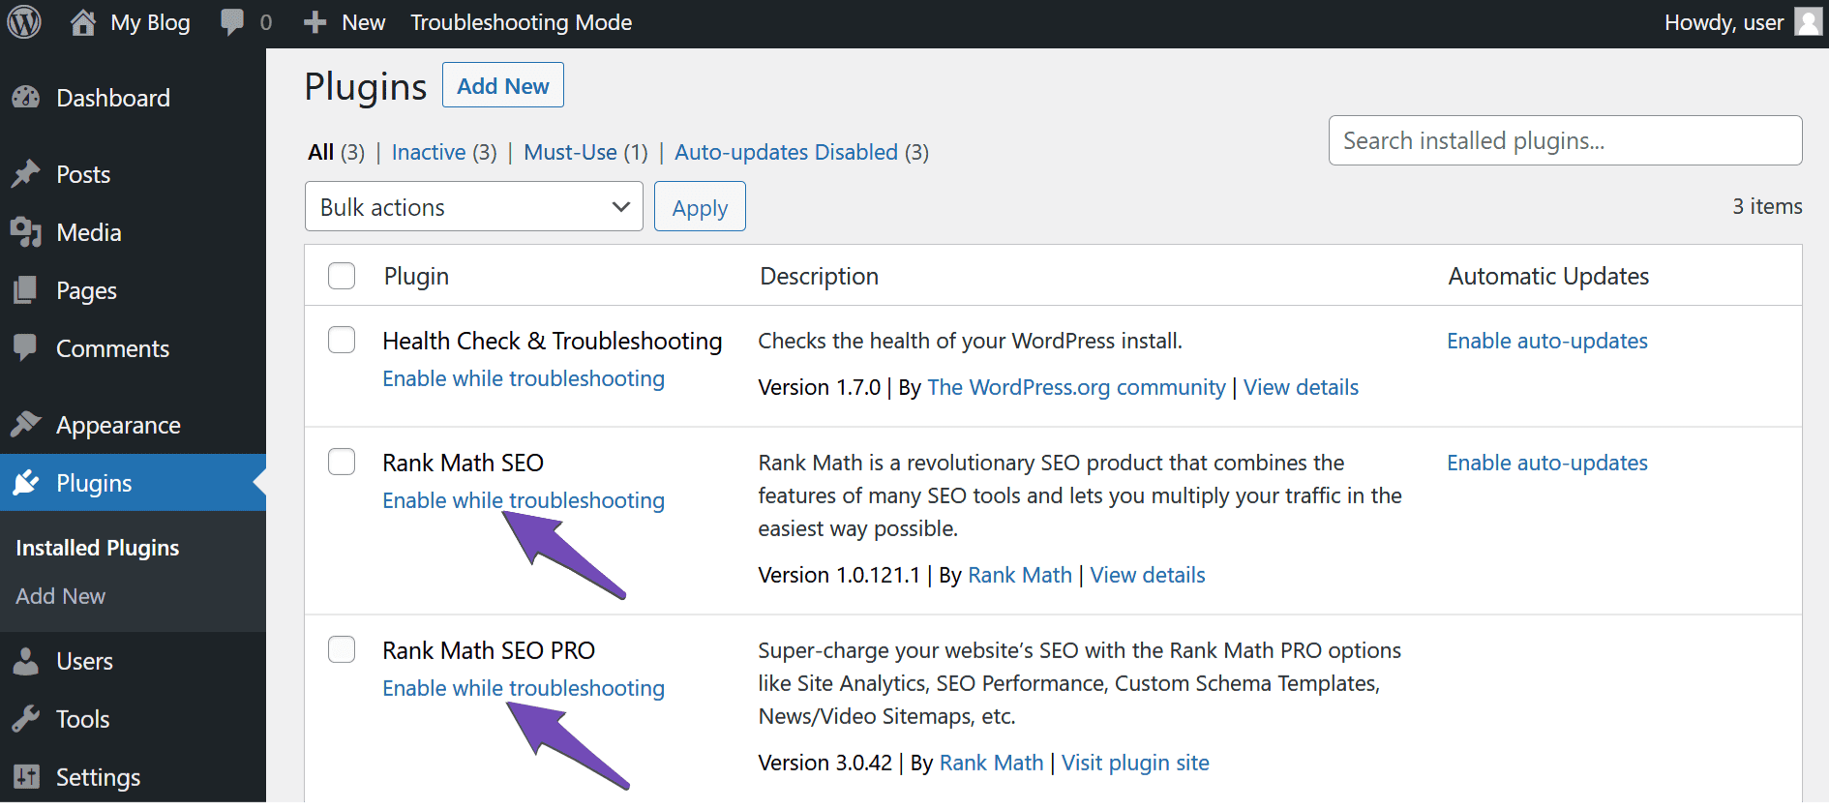Click the Apply button
This screenshot has width=1829, height=811.
(700, 206)
